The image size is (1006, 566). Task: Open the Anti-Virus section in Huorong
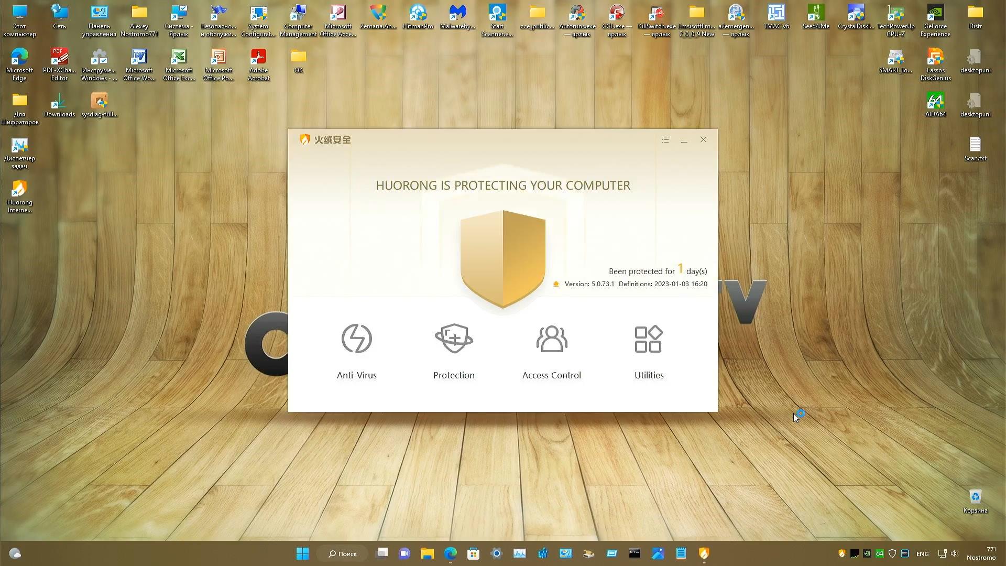coord(356,351)
